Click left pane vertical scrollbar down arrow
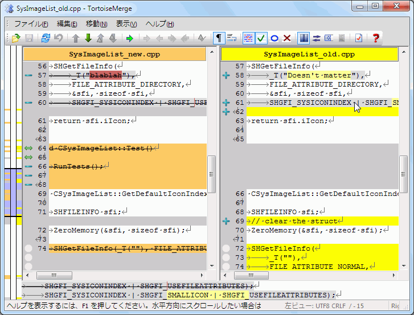This screenshot has width=414, height=315. [x=212, y=266]
